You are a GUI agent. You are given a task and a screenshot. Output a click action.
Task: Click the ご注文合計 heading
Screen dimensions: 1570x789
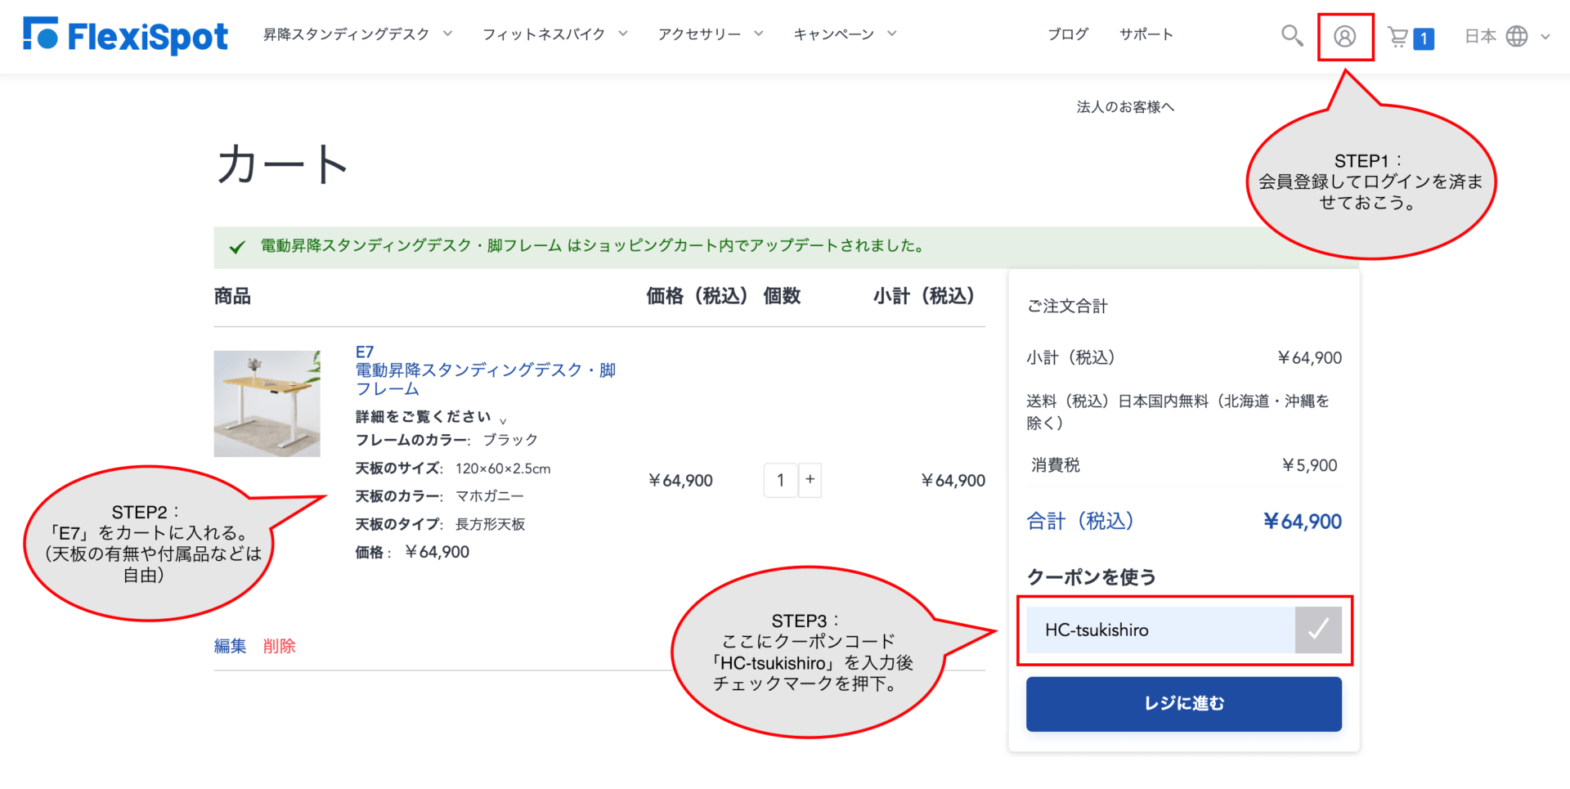[x=1067, y=307]
